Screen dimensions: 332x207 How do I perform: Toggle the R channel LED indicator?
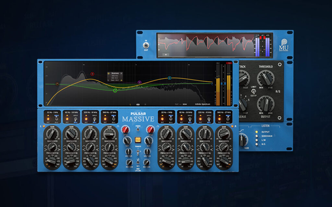pyautogui.click(x=232, y=126)
